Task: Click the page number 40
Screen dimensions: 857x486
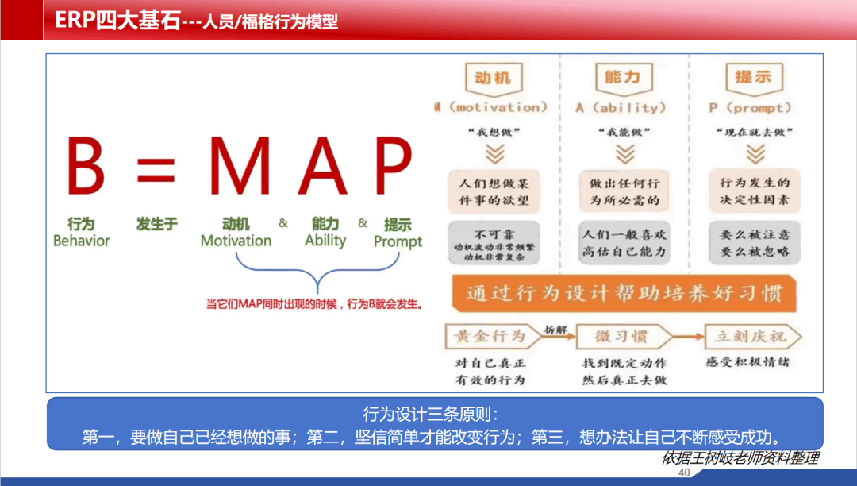Action: click(684, 473)
